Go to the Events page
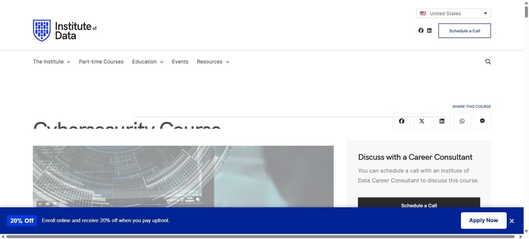 coord(180,62)
